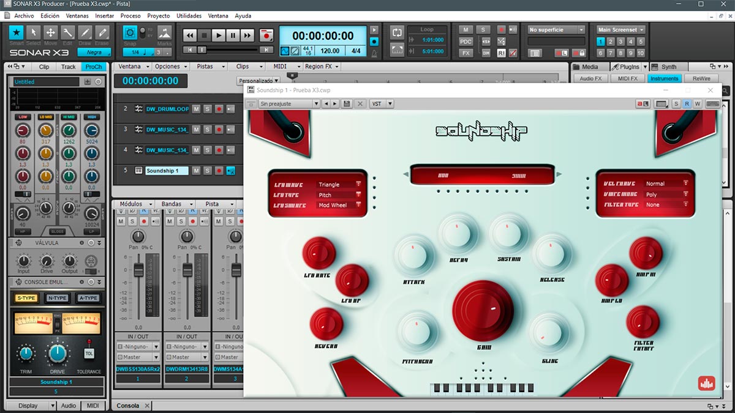This screenshot has width=735, height=413.
Task: Select the ReWire button
Action: 701,78
